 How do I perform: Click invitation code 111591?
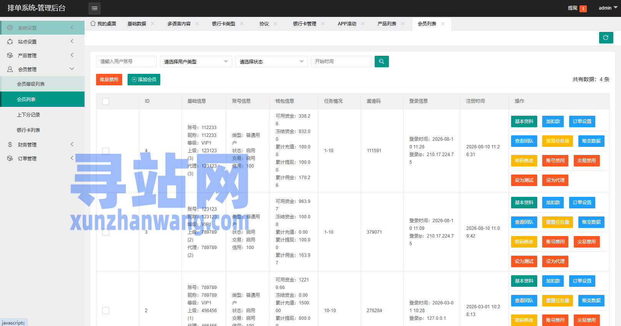374,151
